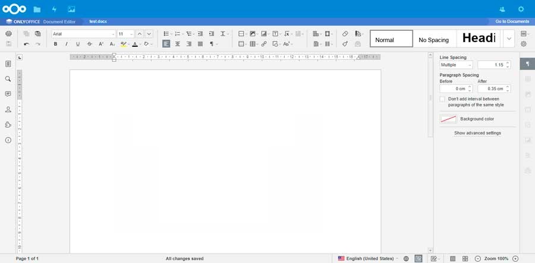Click 'Show advanced settings' link
Image resolution: width=535 pixels, height=263 pixels.
[477, 133]
